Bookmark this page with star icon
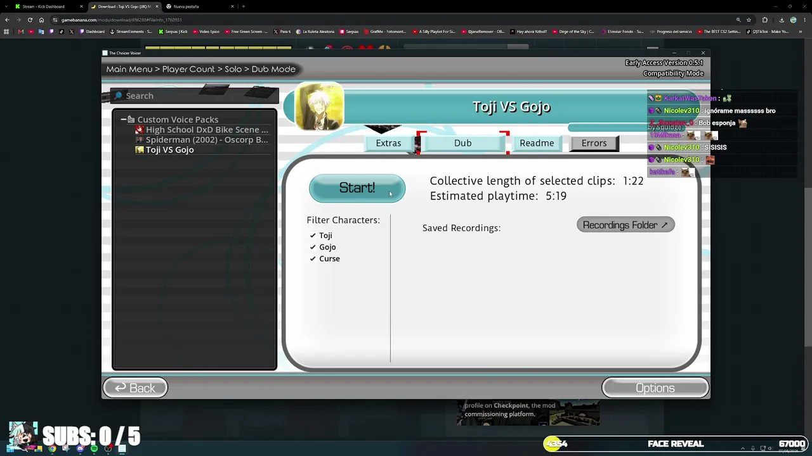The height and width of the screenshot is (456, 812). pyautogui.click(x=749, y=20)
